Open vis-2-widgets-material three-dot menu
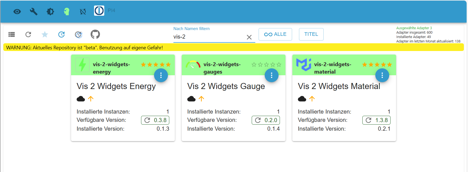Viewport: 468px width, 172px height. click(x=382, y=75)
